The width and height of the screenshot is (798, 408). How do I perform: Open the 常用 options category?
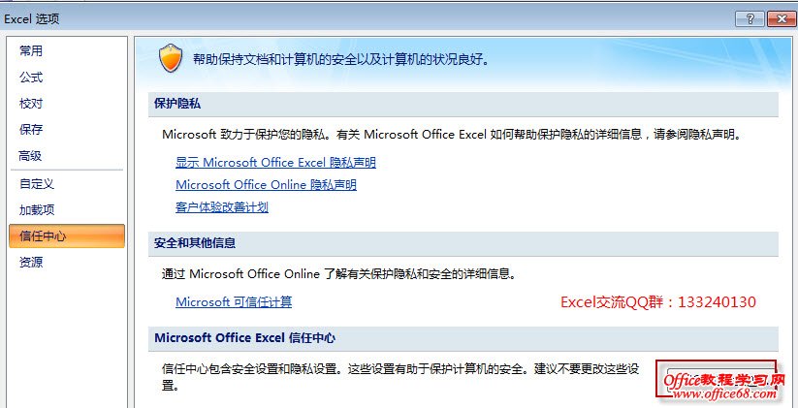[x=31, y=51]
